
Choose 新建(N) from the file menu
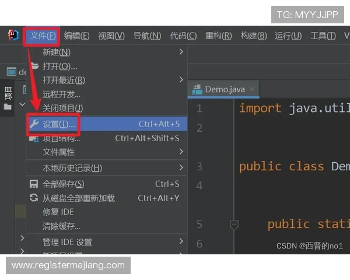(107, 52)
